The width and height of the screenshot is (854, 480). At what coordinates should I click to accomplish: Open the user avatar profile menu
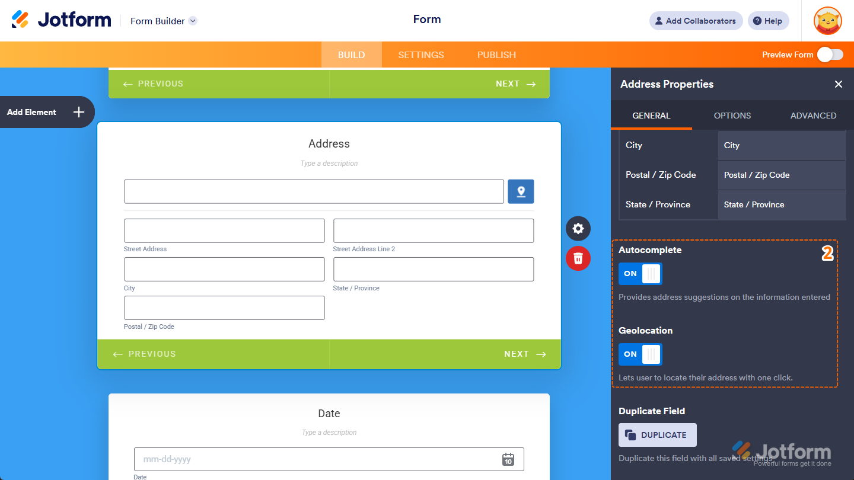[x=827, y=21]
